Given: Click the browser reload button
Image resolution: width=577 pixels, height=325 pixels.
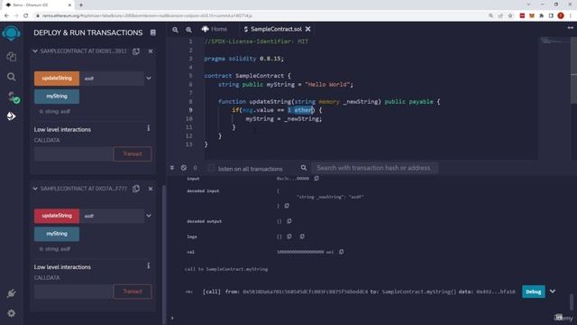Looking at the screenshot, I should [26, 16].
